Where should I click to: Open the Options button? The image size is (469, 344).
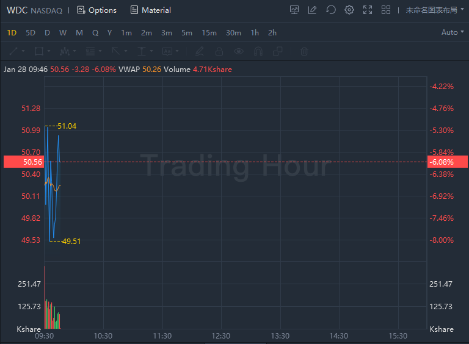pos(96,10)
